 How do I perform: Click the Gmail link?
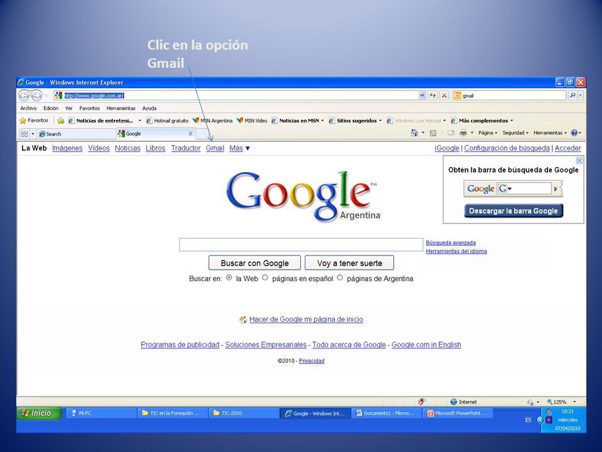(215, 148)
